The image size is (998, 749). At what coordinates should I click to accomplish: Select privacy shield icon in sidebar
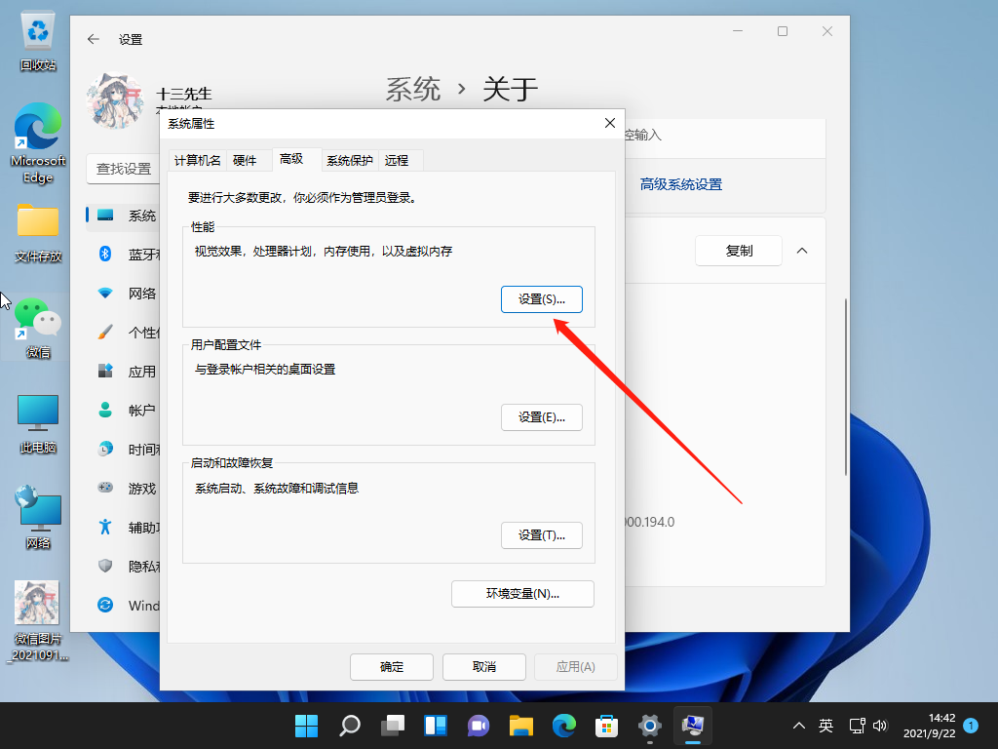(105, 566)
